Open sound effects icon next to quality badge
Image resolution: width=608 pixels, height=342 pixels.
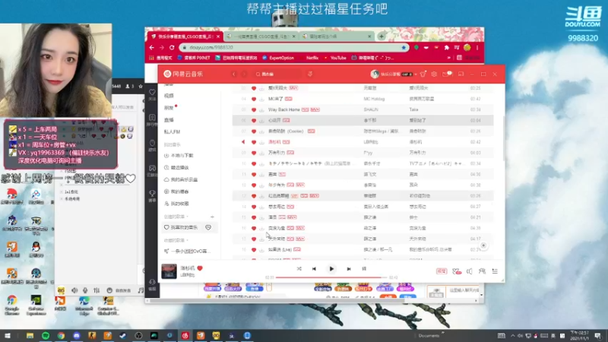point(457,271)
